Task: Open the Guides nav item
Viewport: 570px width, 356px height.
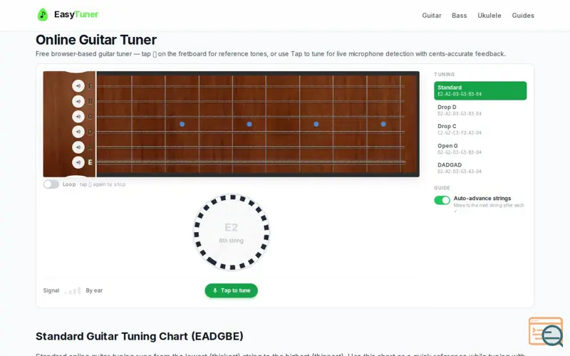Action: [x=523, y=15]
